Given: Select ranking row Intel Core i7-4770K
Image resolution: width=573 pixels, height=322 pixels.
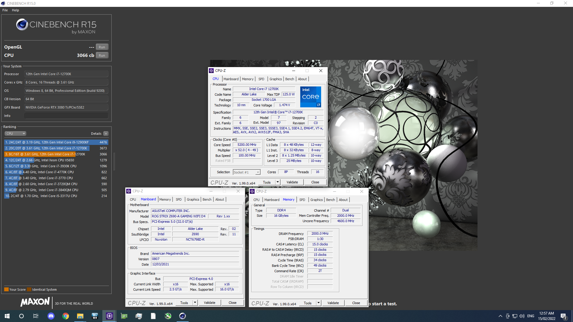Looking at the screenshot, I should pos(56,172).
